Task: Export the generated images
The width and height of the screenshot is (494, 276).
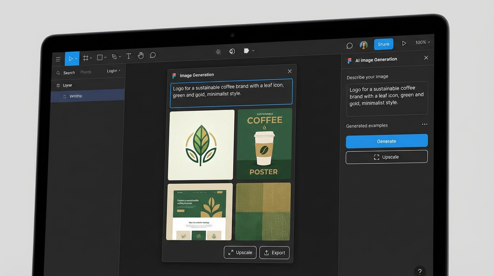Action: point(274,252)
